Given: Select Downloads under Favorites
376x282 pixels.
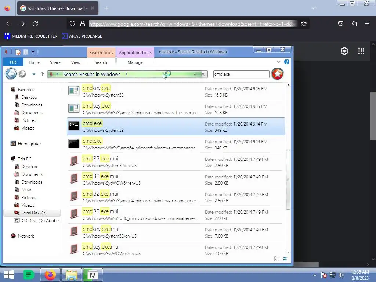Looking at the screenshot, I should tap(32, 105).
